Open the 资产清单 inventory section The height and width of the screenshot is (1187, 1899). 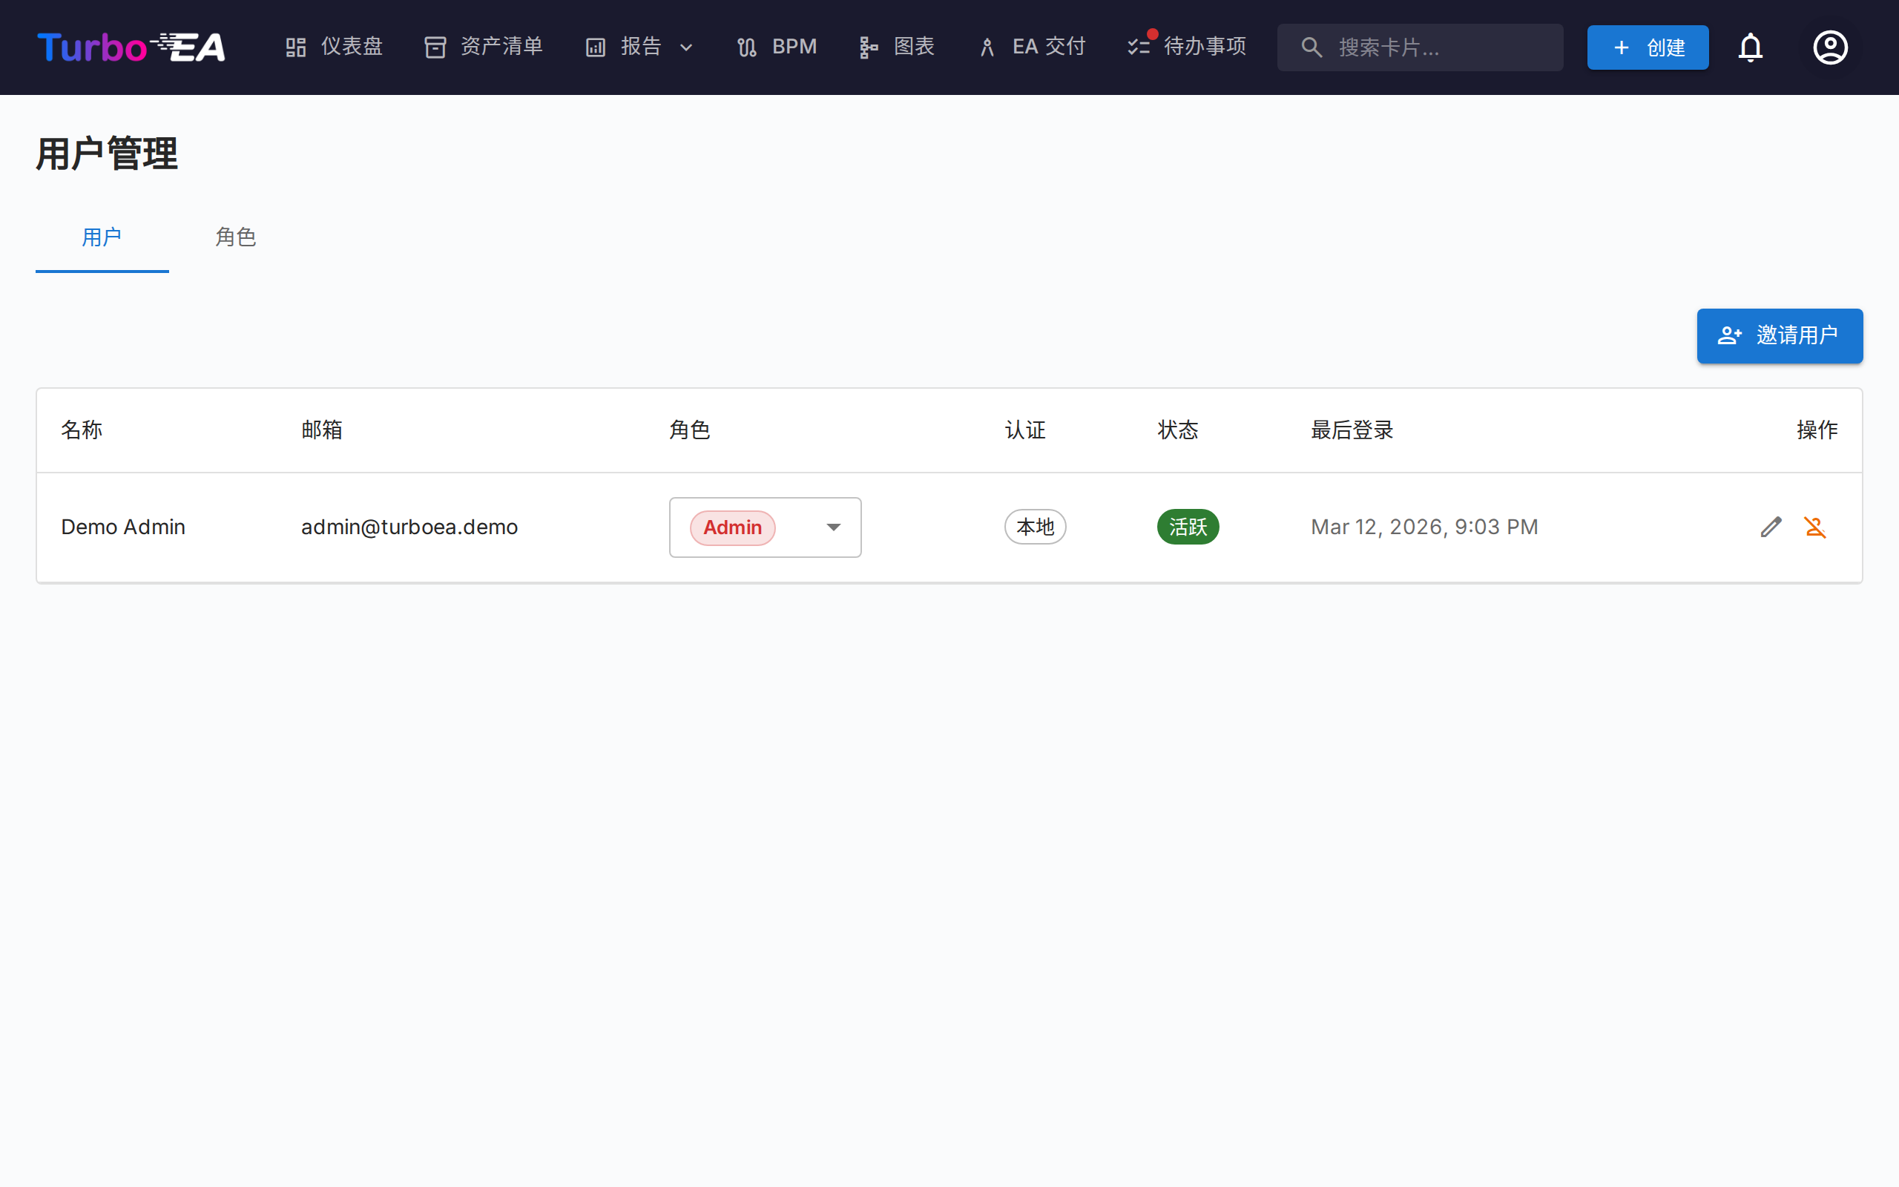[483, 46]
